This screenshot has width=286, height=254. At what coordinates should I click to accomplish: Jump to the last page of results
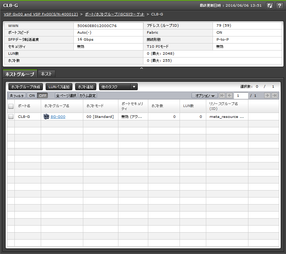275,95
